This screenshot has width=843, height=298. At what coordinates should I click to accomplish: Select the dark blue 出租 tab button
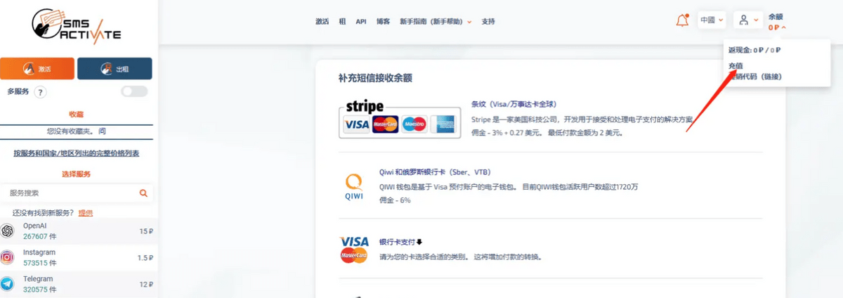click(115, 69)
